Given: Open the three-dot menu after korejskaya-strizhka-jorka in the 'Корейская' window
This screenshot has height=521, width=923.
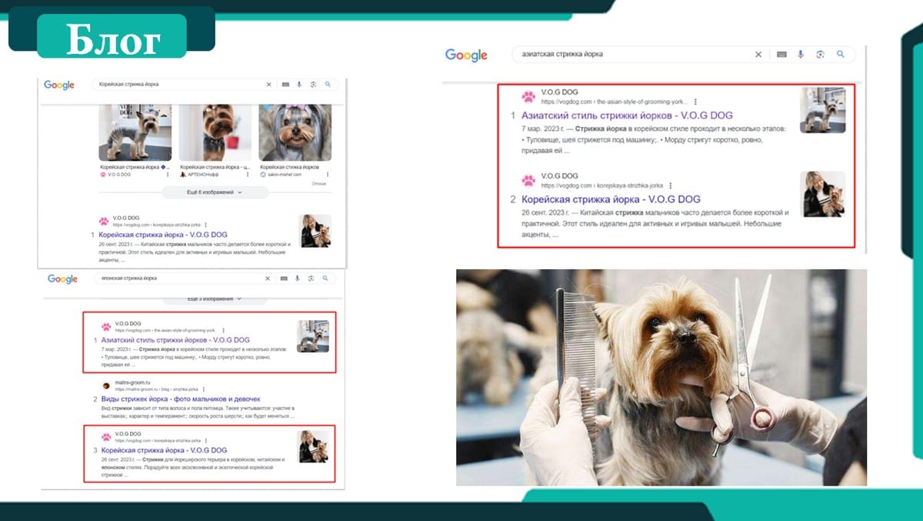Looking at the screenshot, I should pos(206,225).
